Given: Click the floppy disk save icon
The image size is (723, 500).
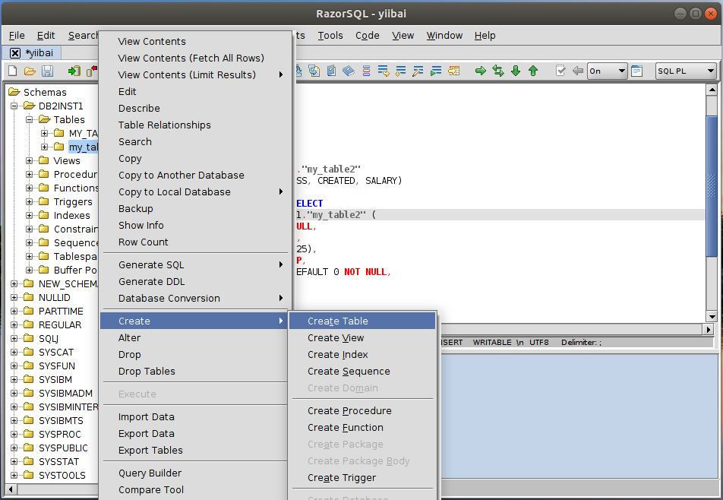Looking at the screenshot, I should tap(47, 71).
